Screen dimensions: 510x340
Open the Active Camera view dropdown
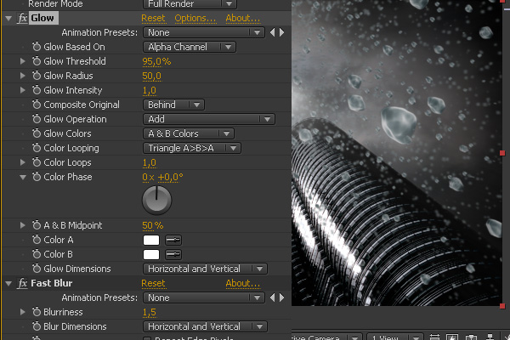pyautogui.click(x=326, y=337)
